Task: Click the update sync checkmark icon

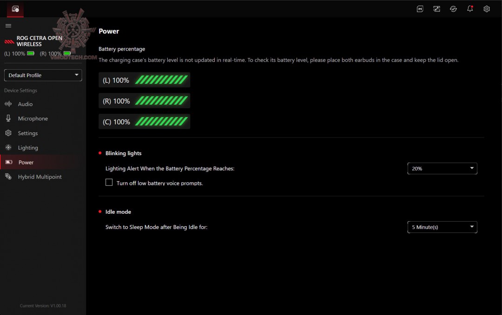Action: [453, 9]
